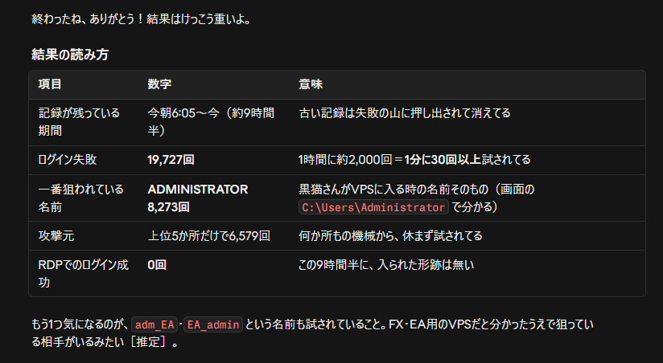663x363 pixels.
Task: Click the text 何か所もの機械から、休まず試されてる
Action: (390, 235)
